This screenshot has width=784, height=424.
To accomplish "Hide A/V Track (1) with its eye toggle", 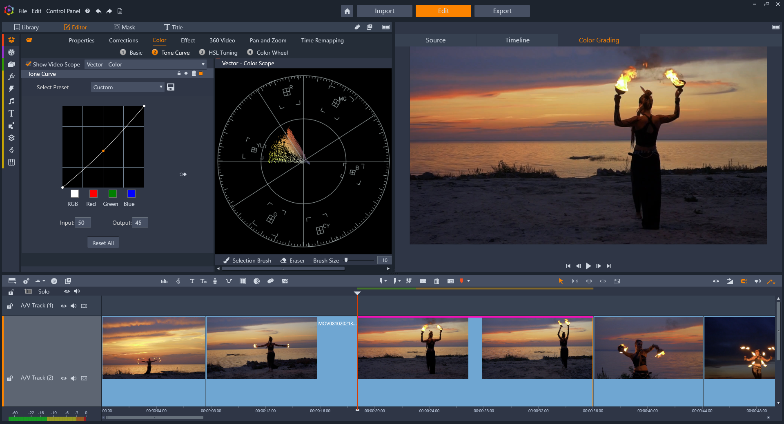I will (x=64, y=306).
